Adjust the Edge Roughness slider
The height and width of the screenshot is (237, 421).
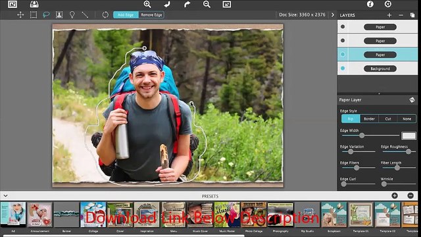[x=408, y=151]
